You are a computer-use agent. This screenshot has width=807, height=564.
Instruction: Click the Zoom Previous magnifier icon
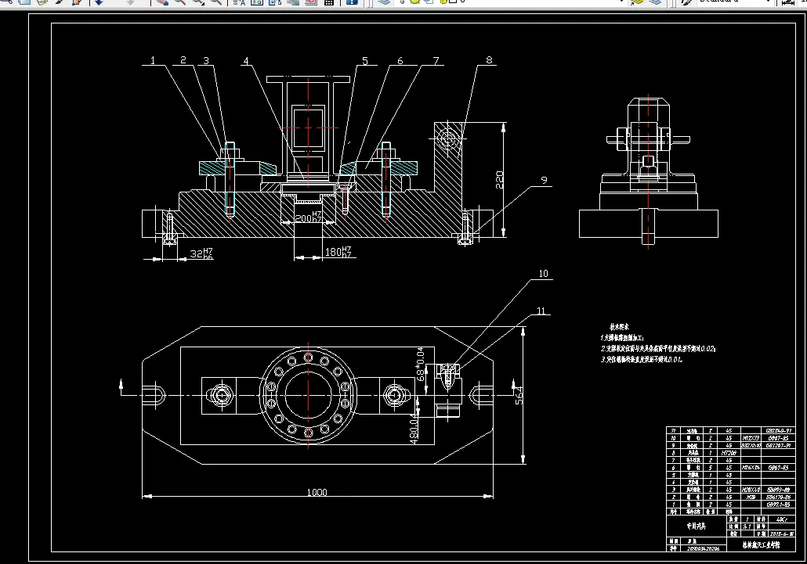[215, 2]
